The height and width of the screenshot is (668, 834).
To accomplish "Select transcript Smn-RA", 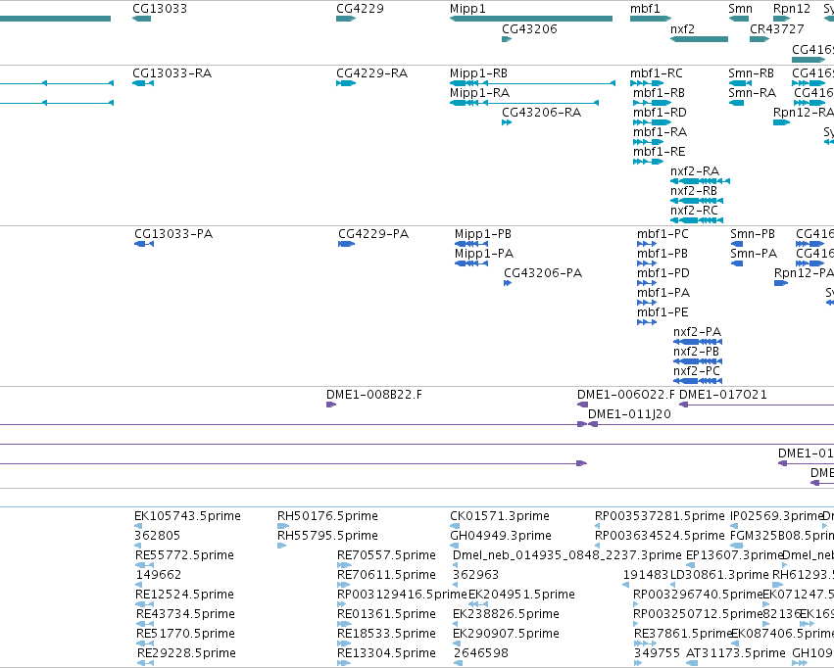I will (736, 103).
